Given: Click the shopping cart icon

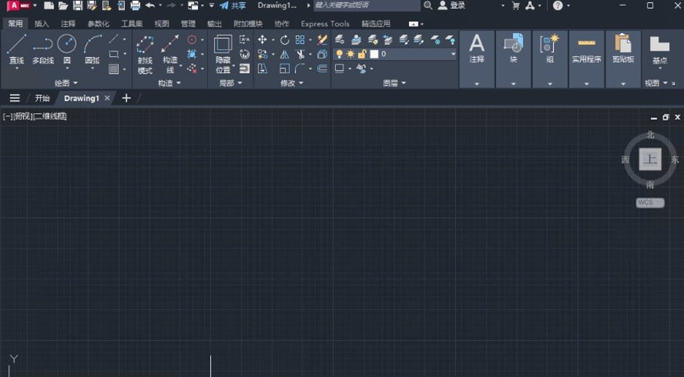Looking at the screenshot, I should [x=515, y=5].
